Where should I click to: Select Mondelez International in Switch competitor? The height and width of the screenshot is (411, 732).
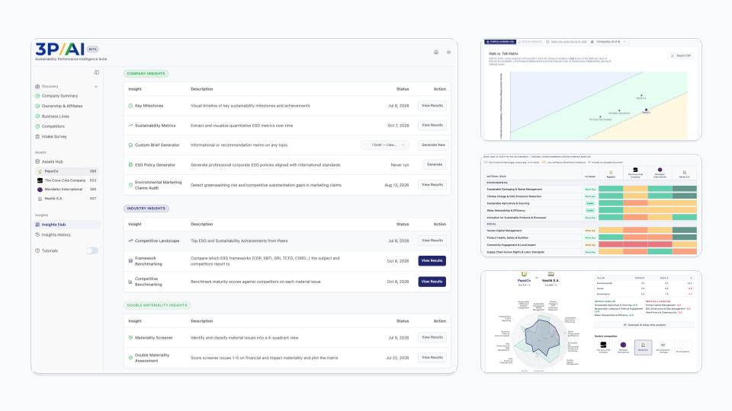coord(623,347)
